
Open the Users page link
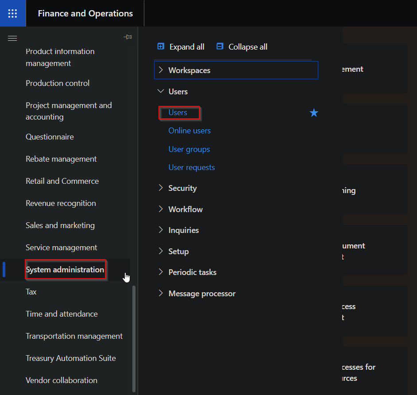click(178, 112)
